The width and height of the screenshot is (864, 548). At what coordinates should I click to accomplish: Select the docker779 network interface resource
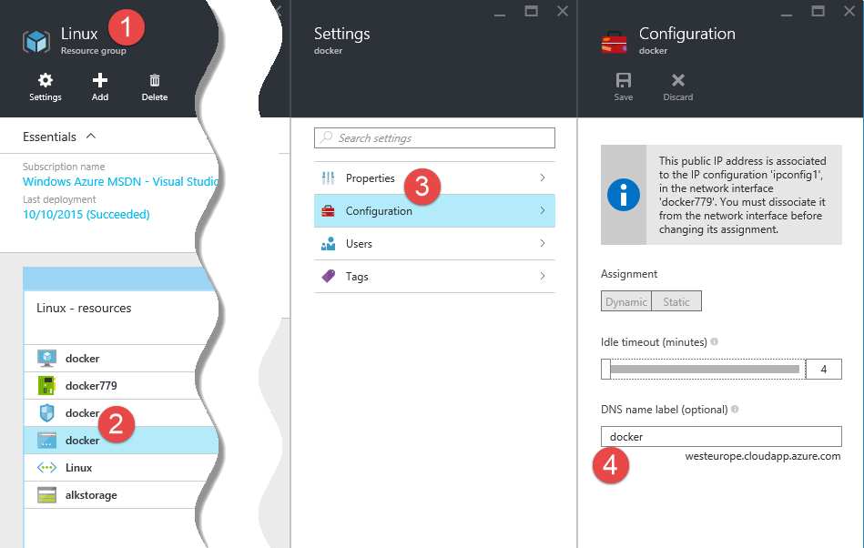click(91, 386)
